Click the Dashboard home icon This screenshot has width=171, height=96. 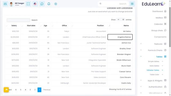(x=165, y=11)
